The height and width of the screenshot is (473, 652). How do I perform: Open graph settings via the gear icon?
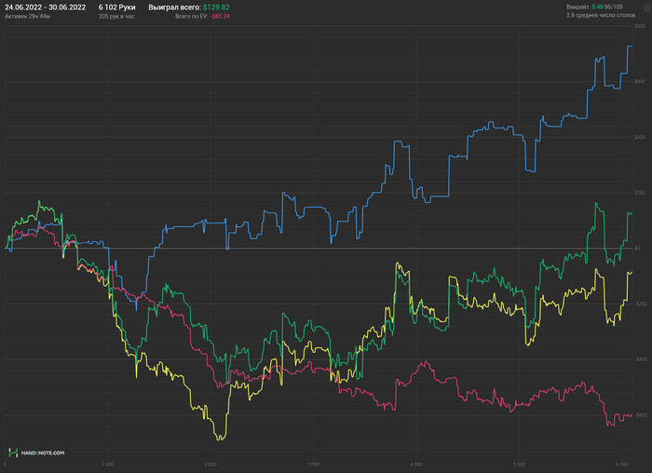click(647, 8)
